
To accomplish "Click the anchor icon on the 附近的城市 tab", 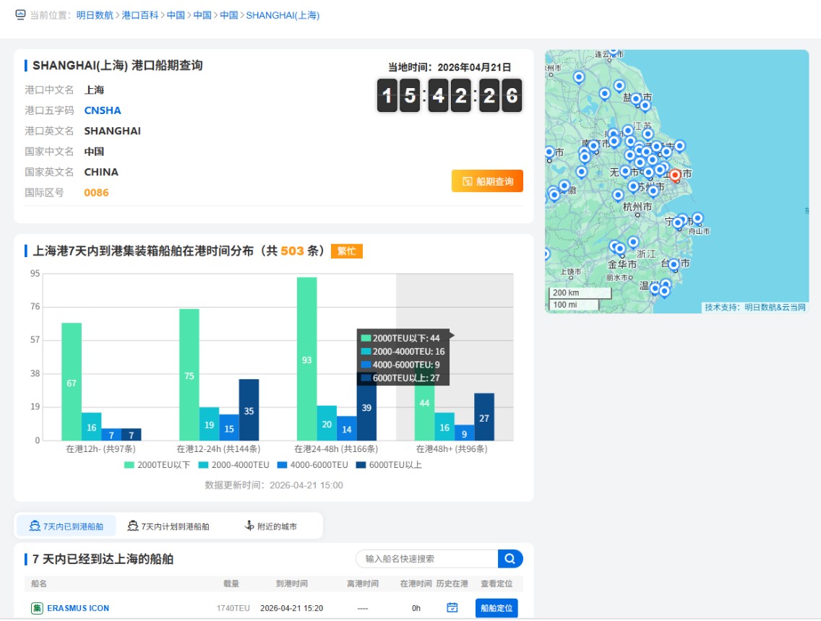I will (250, 526).
